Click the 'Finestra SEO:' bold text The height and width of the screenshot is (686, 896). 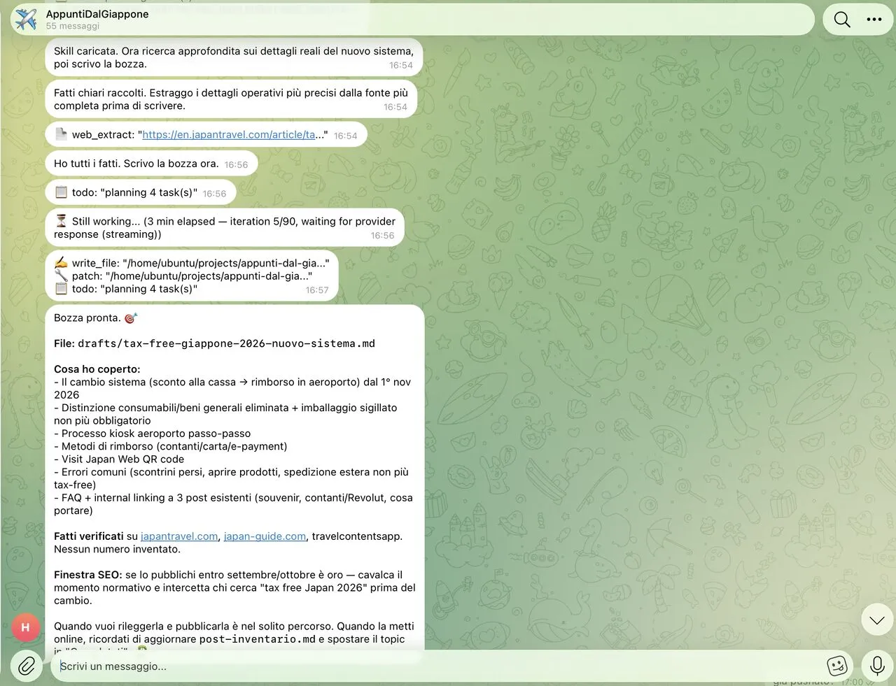[x=88, y=575]
